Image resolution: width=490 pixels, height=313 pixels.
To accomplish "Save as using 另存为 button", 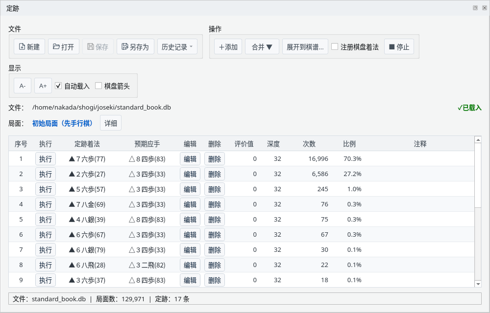I will click(135, 47).
